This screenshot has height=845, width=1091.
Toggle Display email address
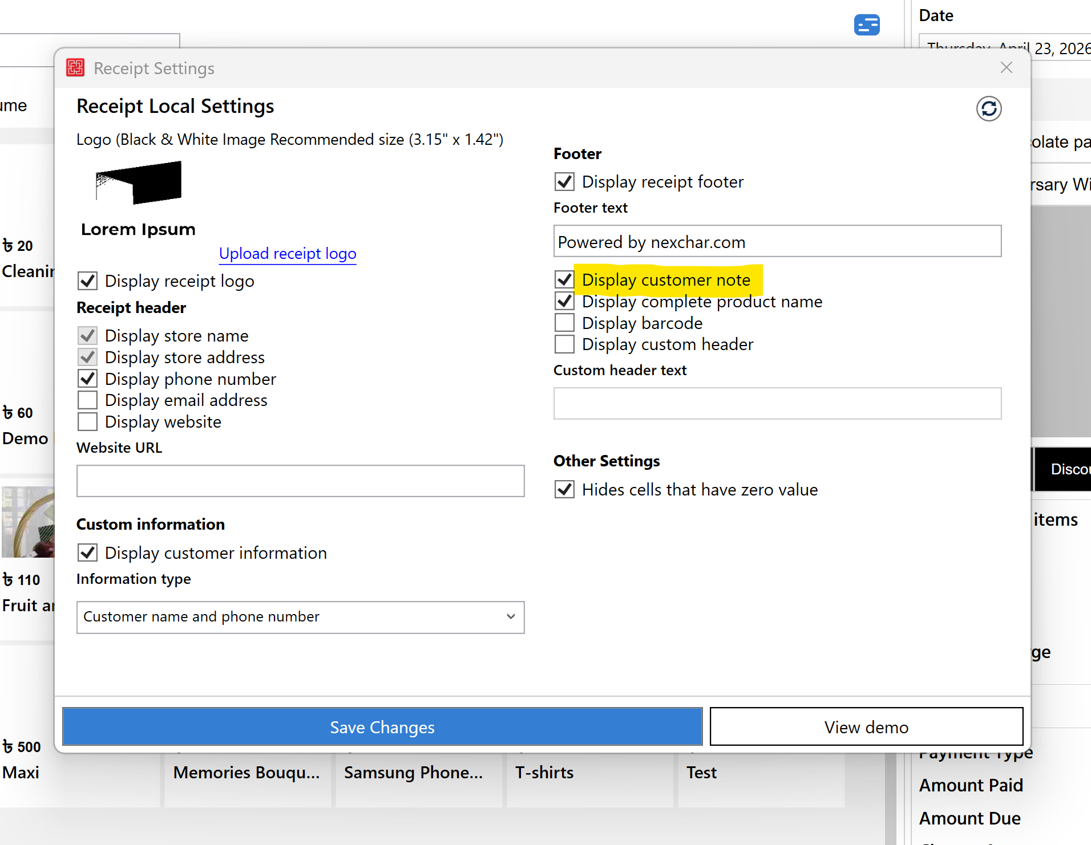(87, 400)
